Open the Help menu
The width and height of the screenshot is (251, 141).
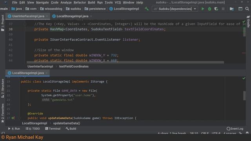point(140,2)
